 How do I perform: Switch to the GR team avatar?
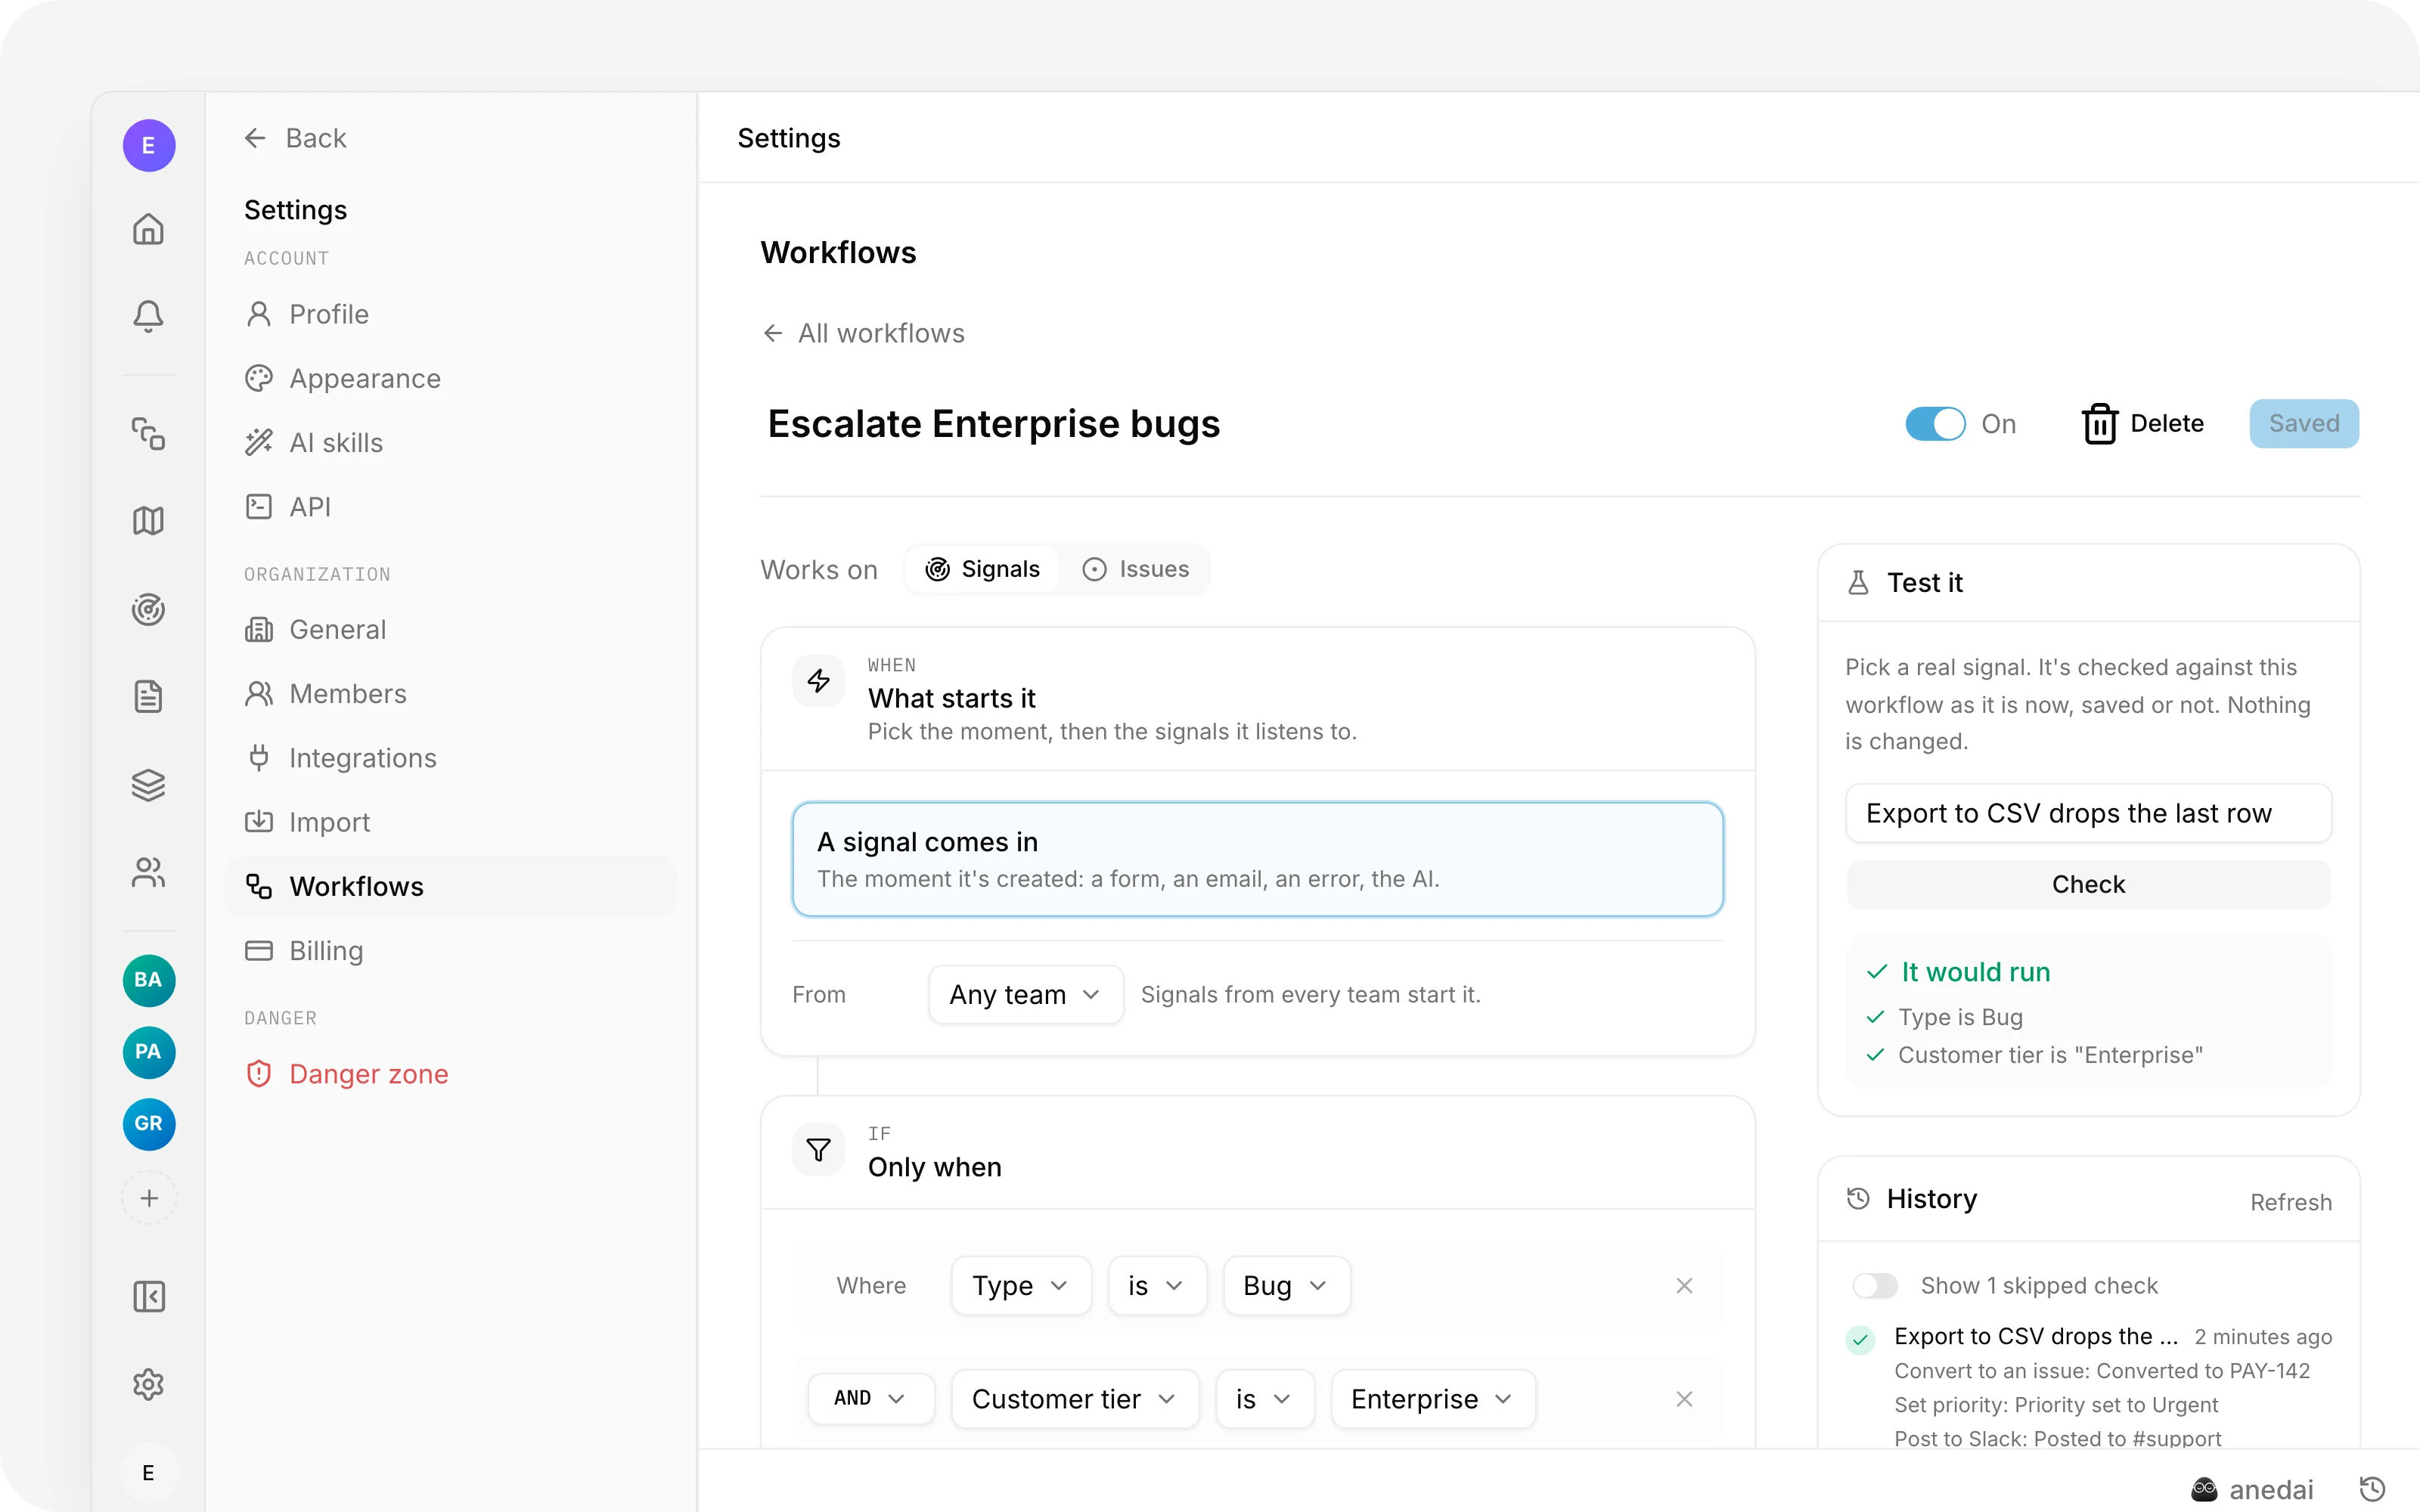[x=149, y=1124]
